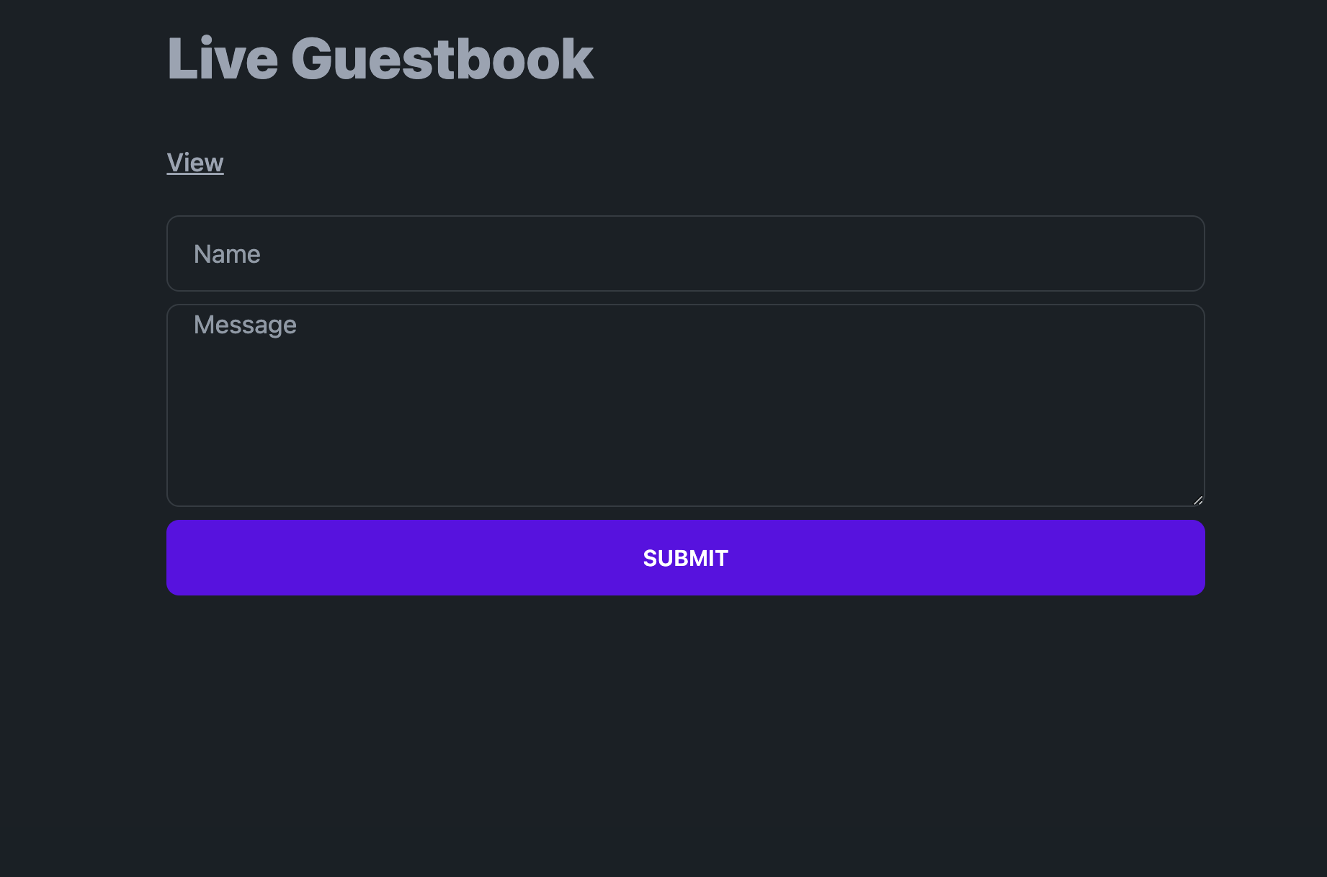Click the grip at the Message box corner
The width and height of the screenshot is (1327, 877).
coord(1197,500)
